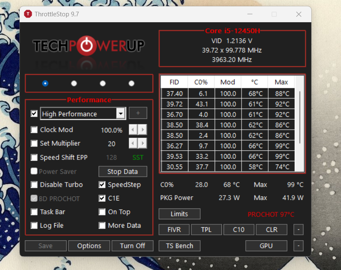
Task: Click the minus button next to GPU
Action: [x=298, y=246]
